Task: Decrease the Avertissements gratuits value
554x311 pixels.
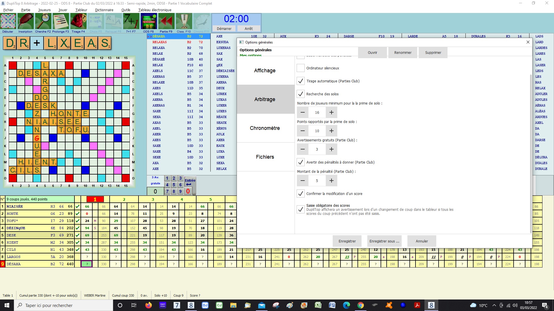Action: tap(303, 149)
